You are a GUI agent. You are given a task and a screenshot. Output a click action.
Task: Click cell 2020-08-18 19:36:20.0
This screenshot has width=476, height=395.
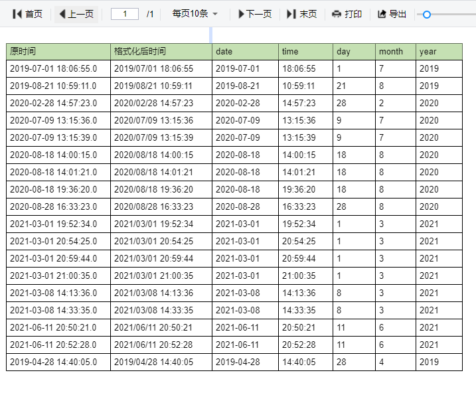(x=58, y=190)
